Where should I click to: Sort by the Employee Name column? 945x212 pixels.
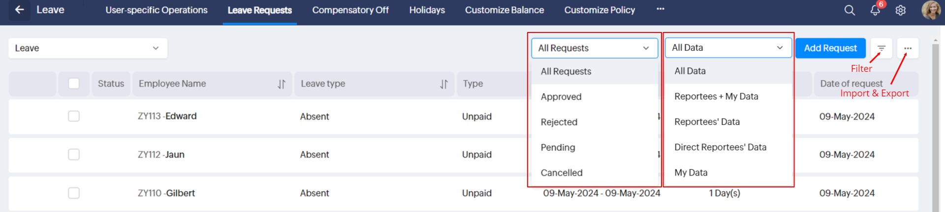282,84
